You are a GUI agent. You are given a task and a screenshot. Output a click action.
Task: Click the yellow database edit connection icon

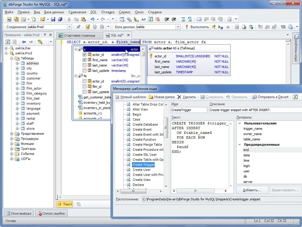pos(88,27)
